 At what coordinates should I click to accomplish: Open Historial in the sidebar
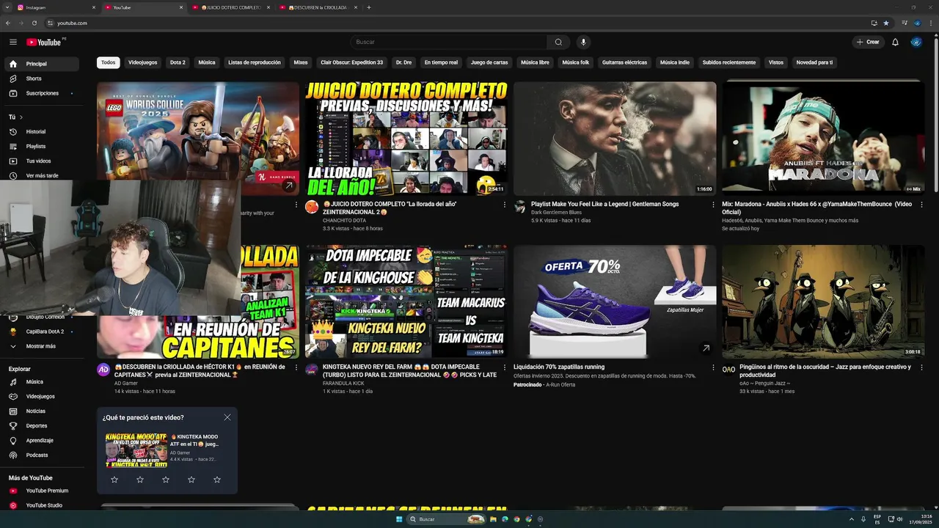41,131
